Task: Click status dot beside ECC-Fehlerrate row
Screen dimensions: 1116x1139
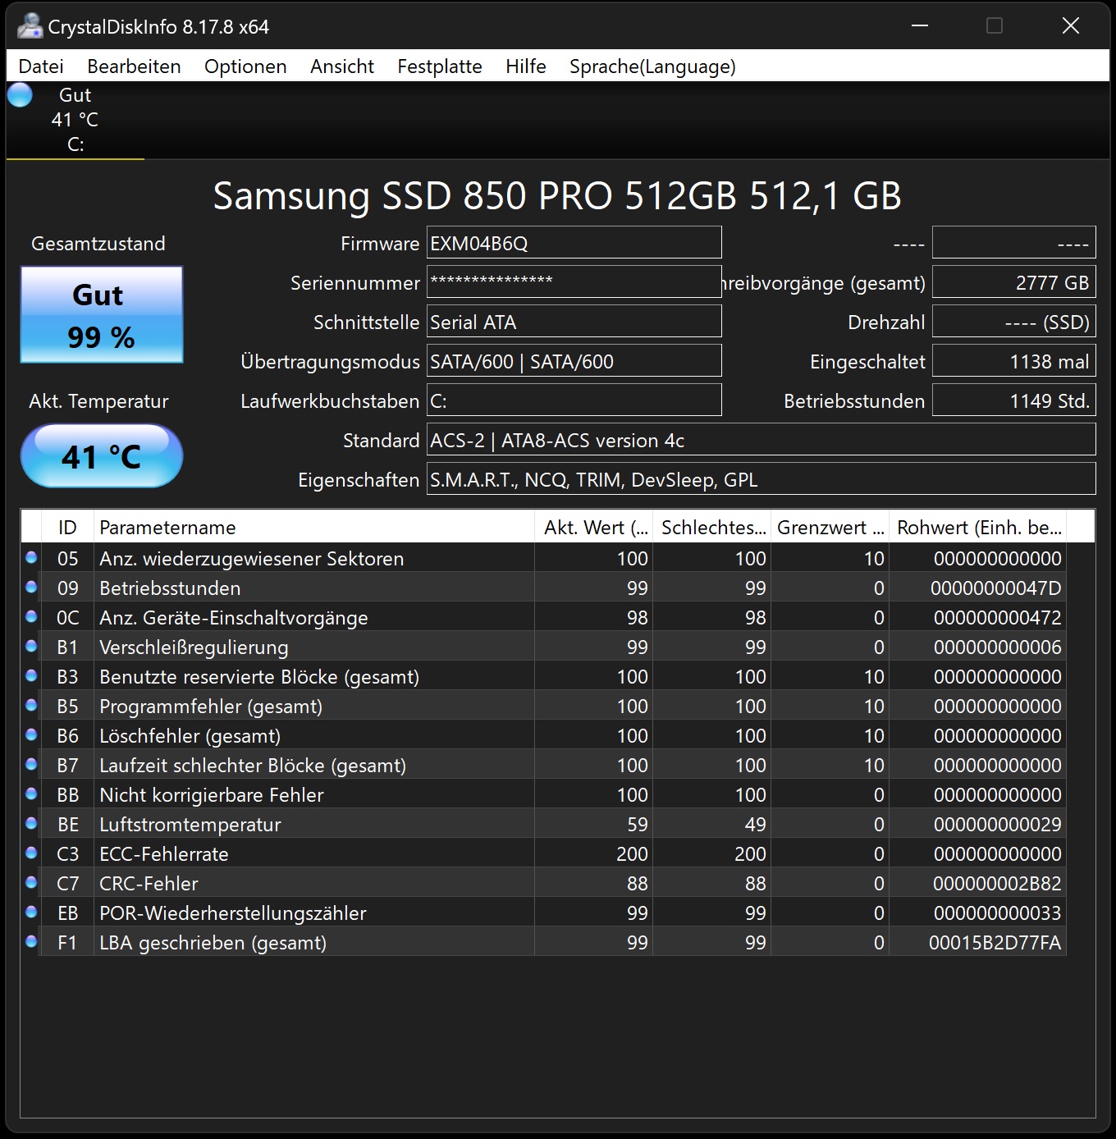Action: 31,853
